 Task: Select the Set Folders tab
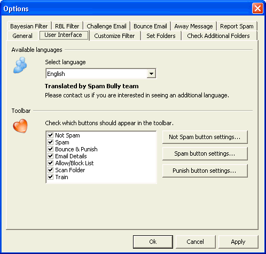161,36
